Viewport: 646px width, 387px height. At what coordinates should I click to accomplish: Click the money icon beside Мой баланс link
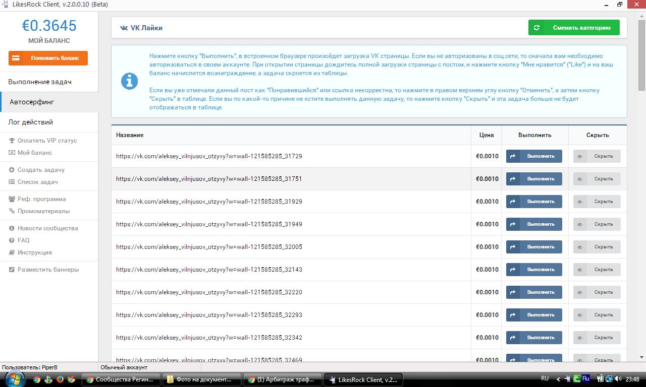12,153
